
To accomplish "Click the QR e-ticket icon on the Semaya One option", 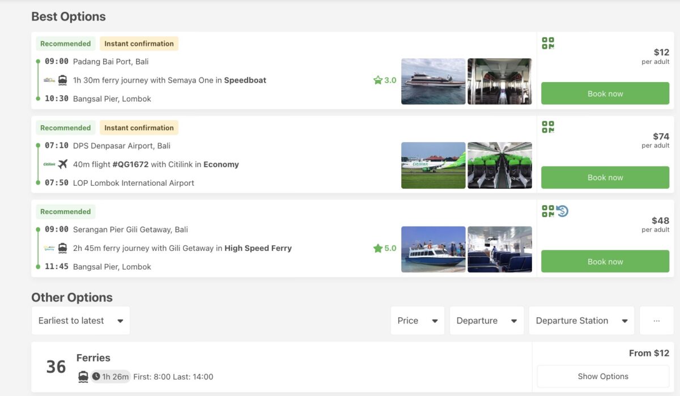I will [549, 43].
